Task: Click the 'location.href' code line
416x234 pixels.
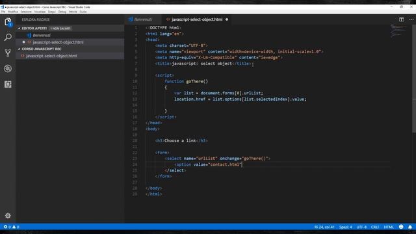Action: tap(240, 99)
